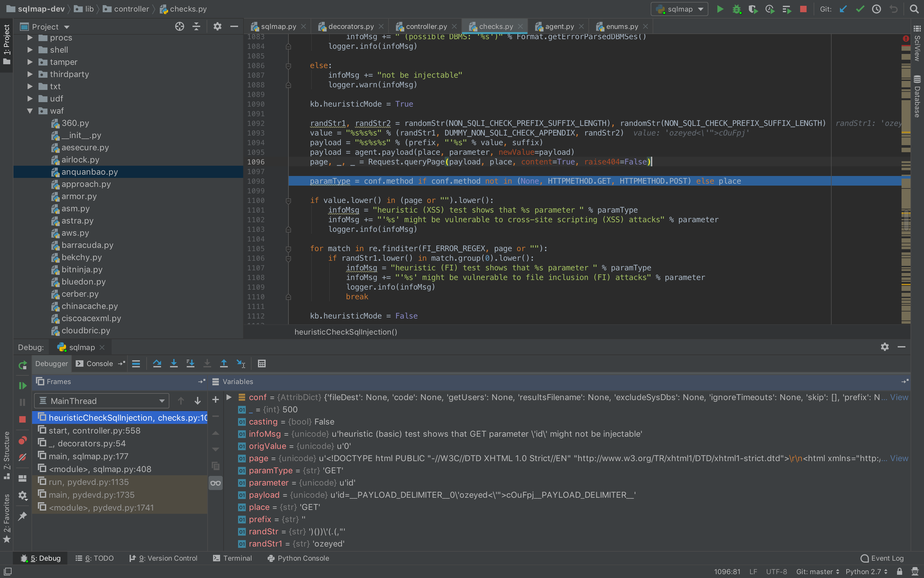The height and width of the screenshot is (578, 924).
Task: Click the Git Update Project arrow icon
Action: [843, 9]
